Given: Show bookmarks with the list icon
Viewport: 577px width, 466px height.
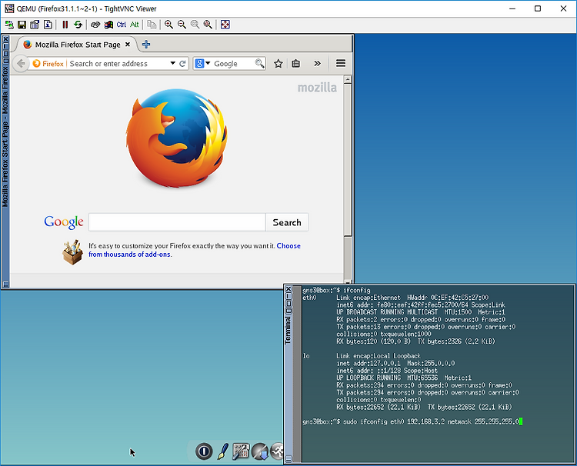Looking at the screenshot, I should 296,64.
